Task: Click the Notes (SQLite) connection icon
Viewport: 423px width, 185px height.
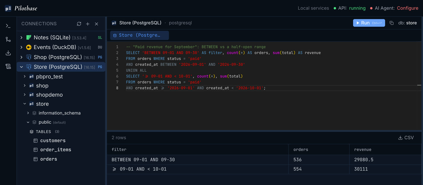Action: [x=29, y=38]
